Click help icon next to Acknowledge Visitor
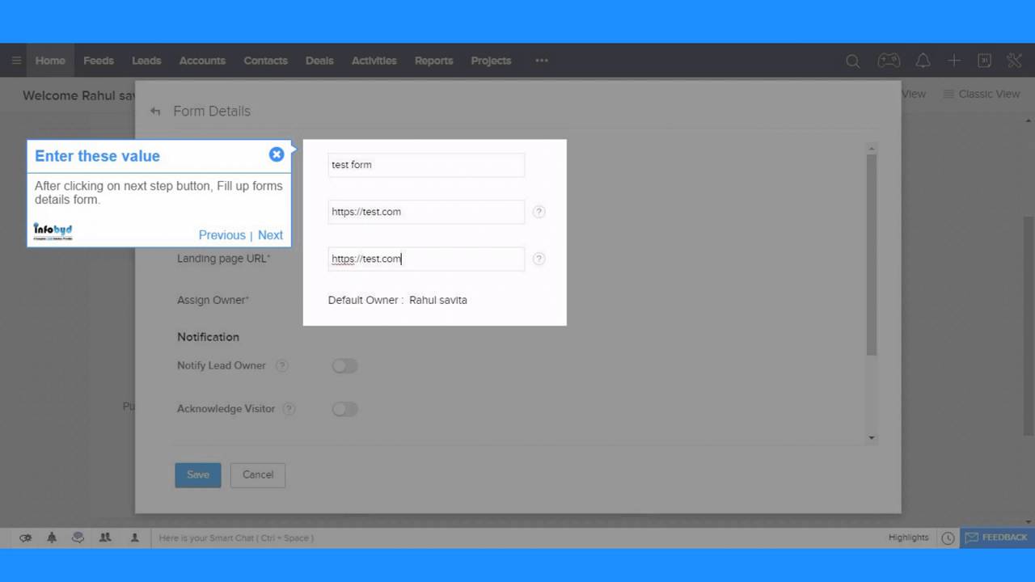This screenshot has height=582, width=1035. [x=289, y=409]
